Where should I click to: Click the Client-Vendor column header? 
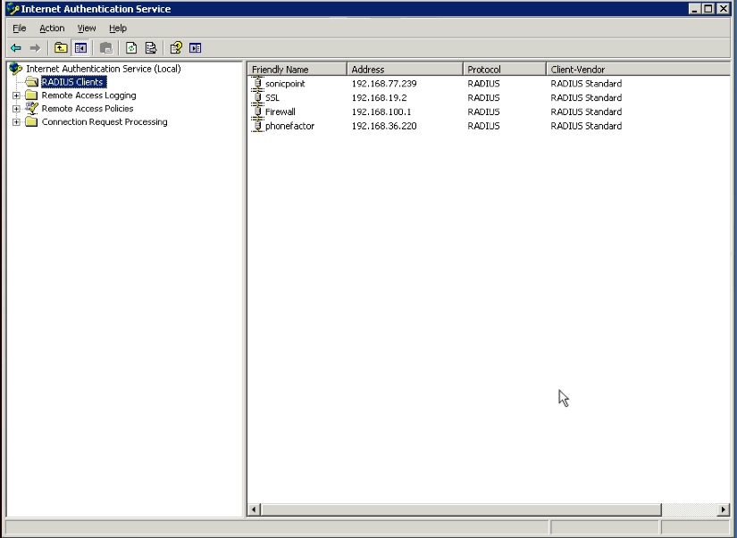(636, 70)
